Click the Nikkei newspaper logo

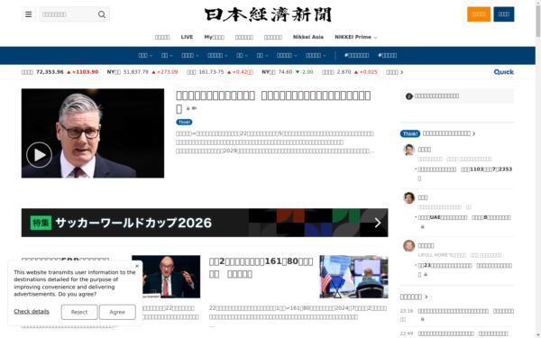pos(268,14)
